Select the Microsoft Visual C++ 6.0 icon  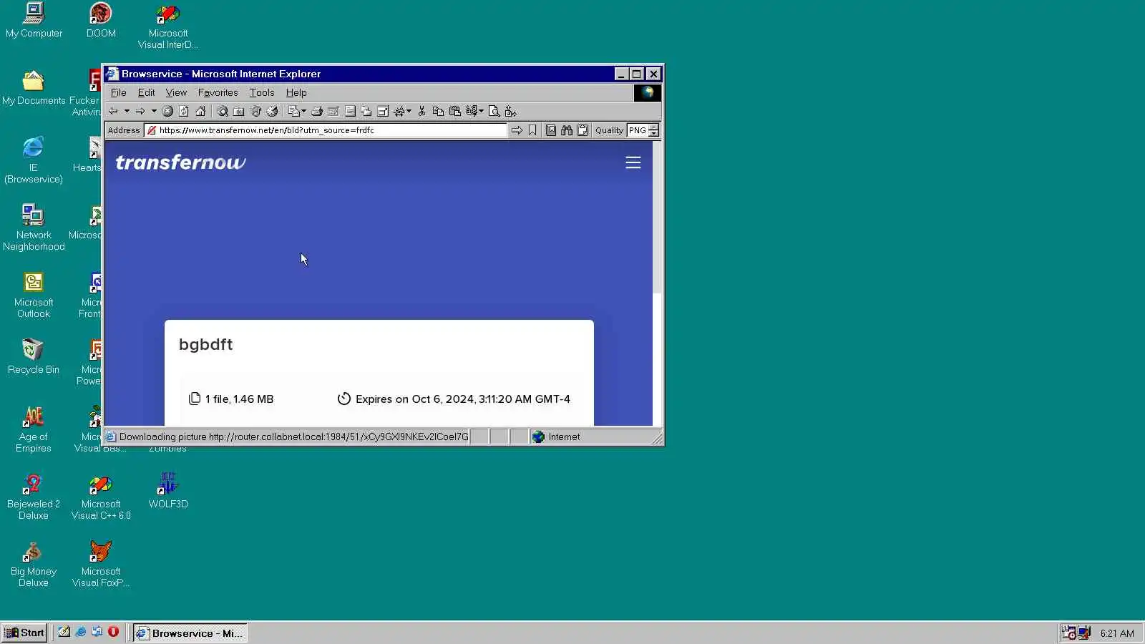(101, 497)
